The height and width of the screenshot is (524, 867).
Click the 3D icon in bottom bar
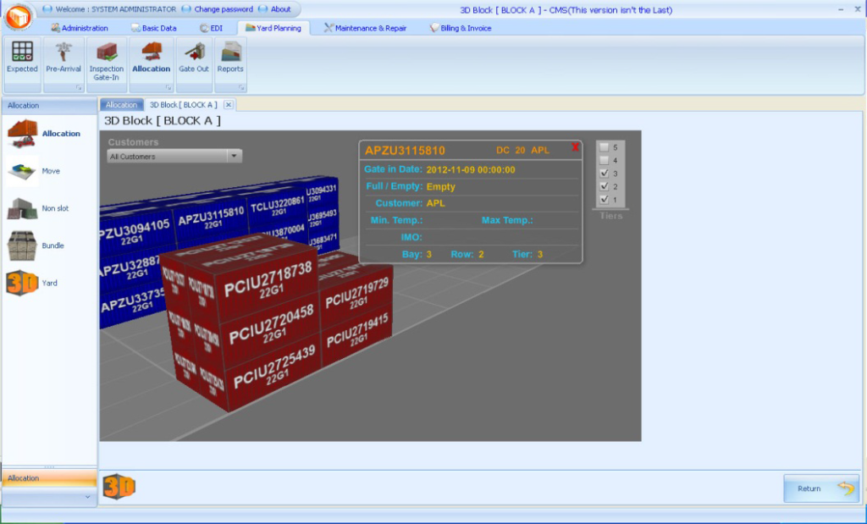[119, 487]
